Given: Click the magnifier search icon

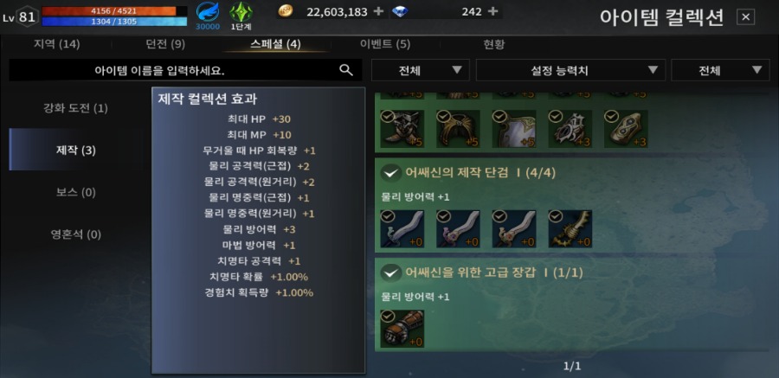Looking at the screenshot, I should (x=345, y=70).
